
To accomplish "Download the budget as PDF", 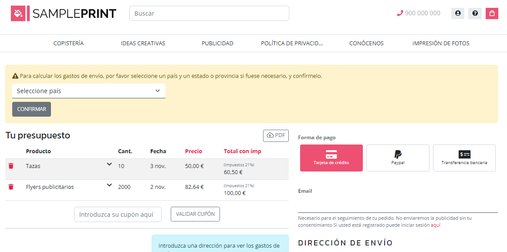I will [x=276, y=135].
